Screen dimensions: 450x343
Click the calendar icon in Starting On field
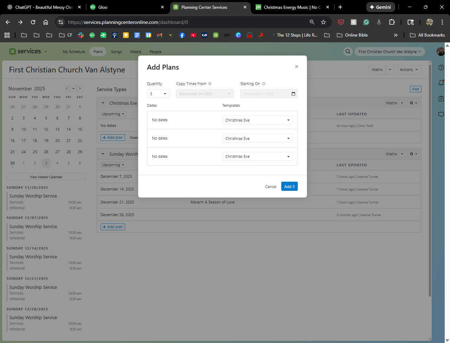[x=293, y=94]
